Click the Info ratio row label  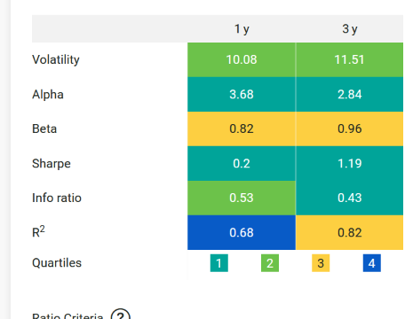pyautogui.click(x=57, y=198)
